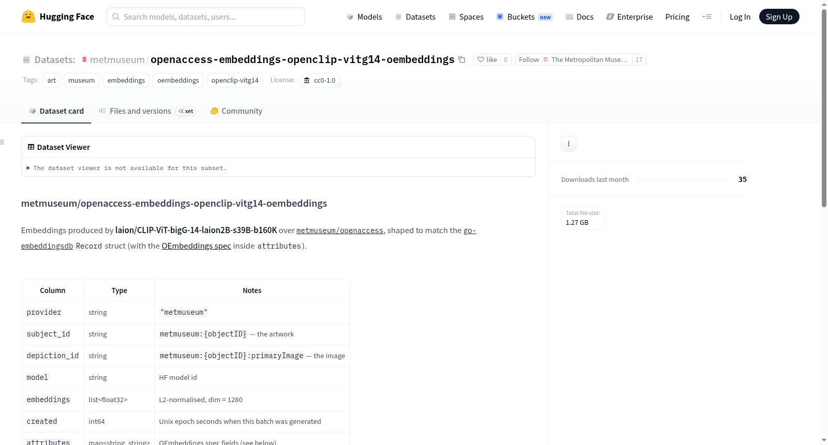The image size is (828, 445).
Task: Click the embeddings tag
Action: click(x=126, y=80)
